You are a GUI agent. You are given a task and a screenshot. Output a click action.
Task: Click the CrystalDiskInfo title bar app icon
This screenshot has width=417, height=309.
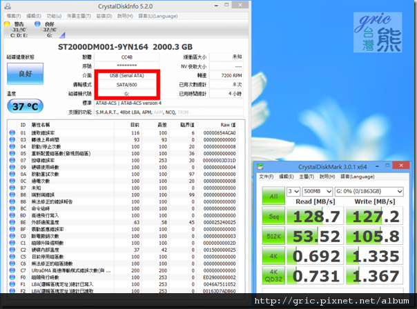tap(8, 6)
